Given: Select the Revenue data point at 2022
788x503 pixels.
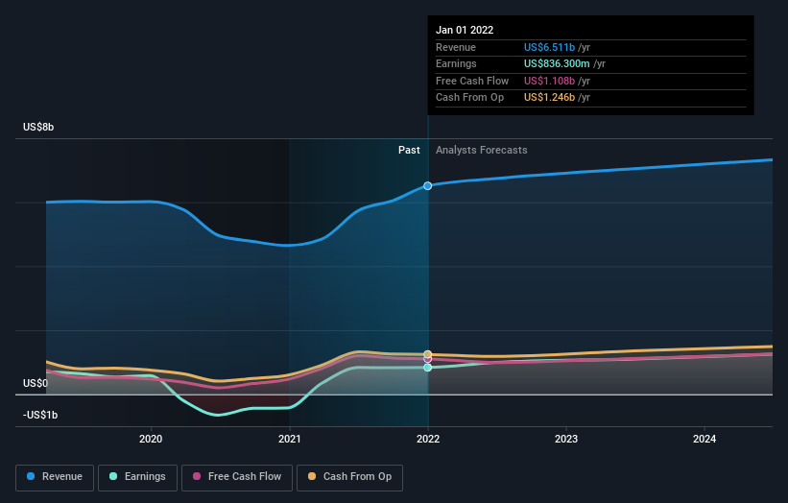Looking at the screenshot, I should tap(428, 186).
